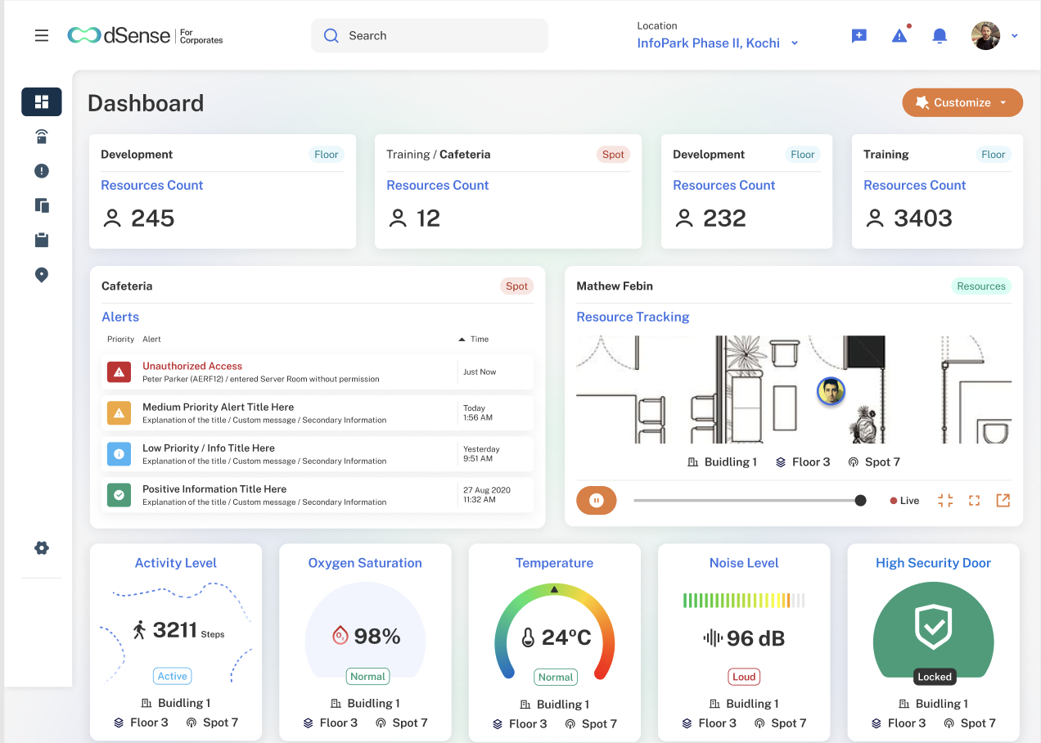Click Floor tag on Training 3403 card
This screenshot has height=743, width=1041.
click(994, 155)
